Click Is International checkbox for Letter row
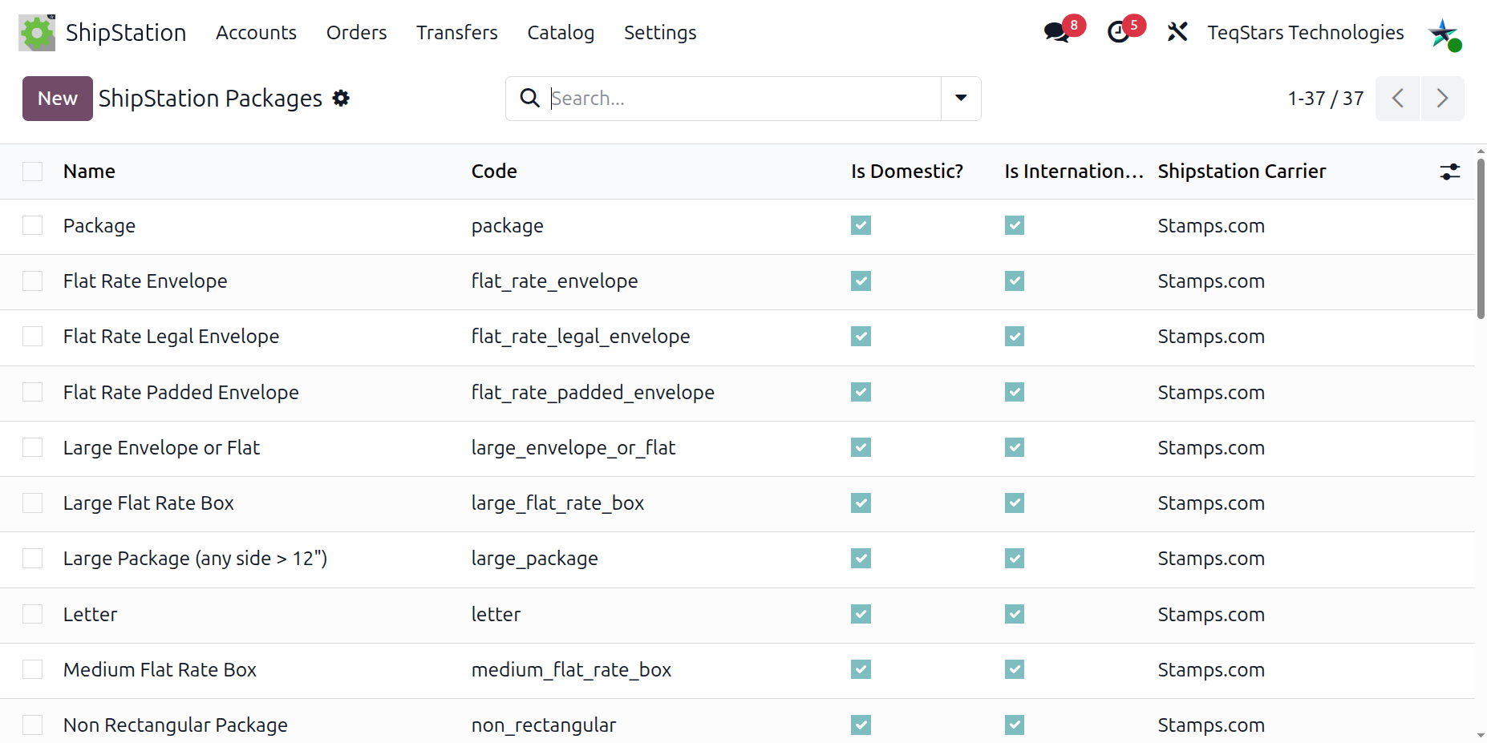 [1015, 614]
